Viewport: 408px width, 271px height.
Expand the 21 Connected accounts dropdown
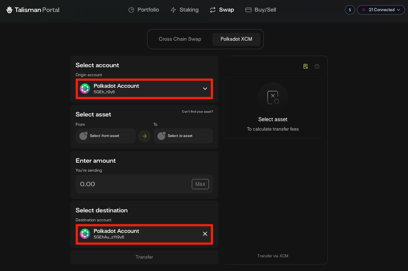click(x=381, y=10)
